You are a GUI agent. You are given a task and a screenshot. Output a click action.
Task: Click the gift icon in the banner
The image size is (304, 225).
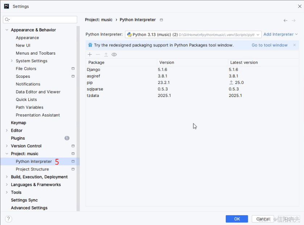pos(90,45)
